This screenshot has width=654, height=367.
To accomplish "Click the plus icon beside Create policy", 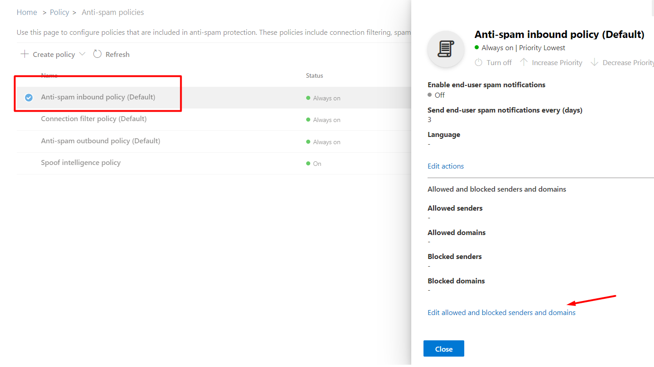I will [x=24, y=54].
